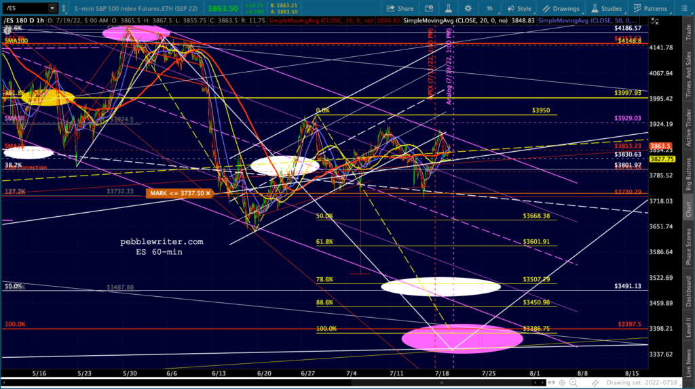Click the $4186.57 level label
The height and width of the screenshot is (389, 695).
click(628, 28)
